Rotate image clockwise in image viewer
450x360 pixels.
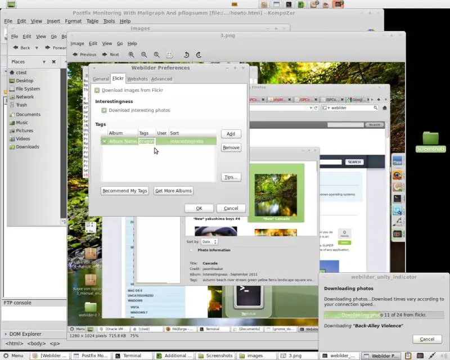point(199,55)
